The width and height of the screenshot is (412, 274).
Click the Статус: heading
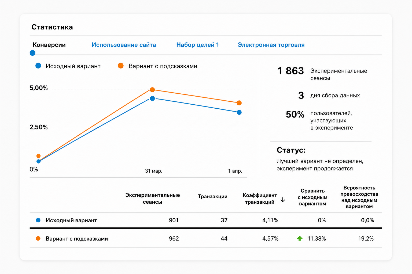291,150
